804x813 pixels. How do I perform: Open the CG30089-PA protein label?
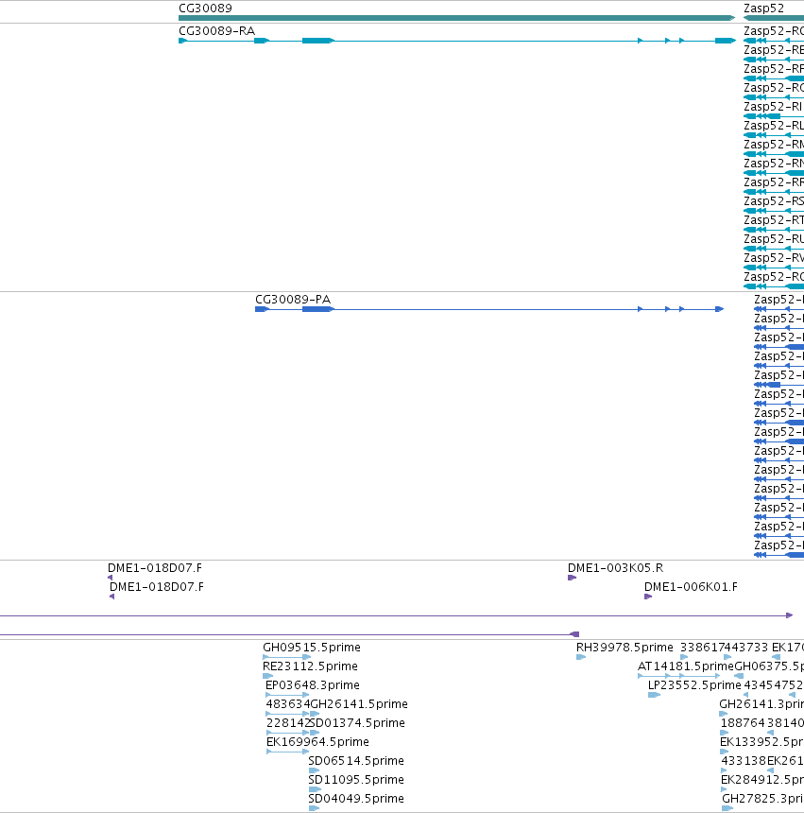(293, 300)
